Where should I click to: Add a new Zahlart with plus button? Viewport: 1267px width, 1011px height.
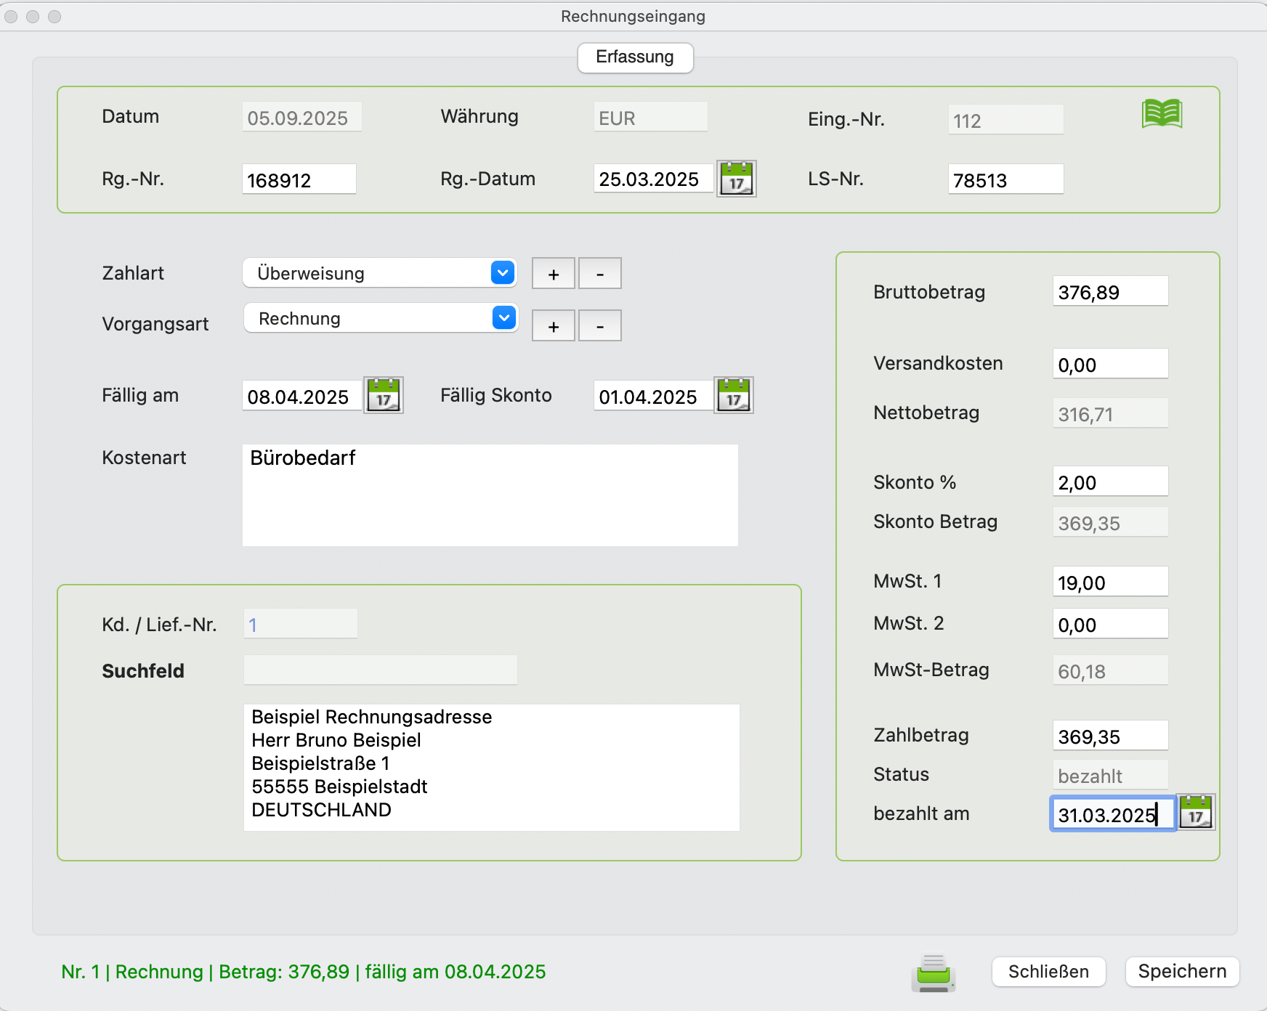point(554,274)
